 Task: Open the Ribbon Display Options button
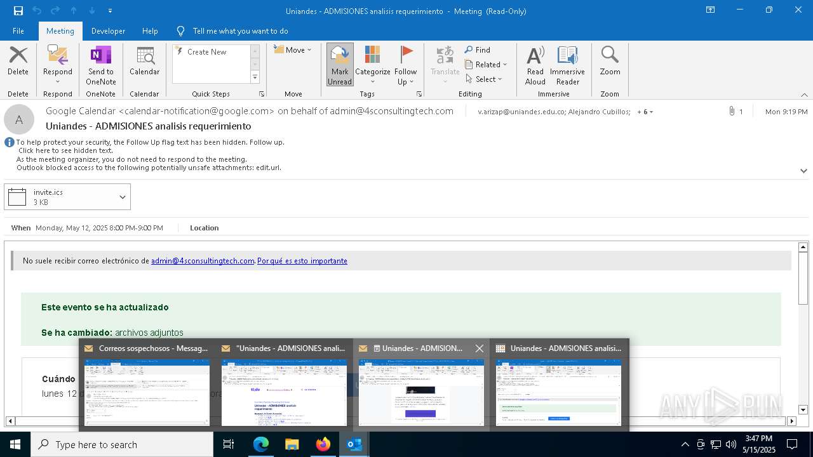click(711, 10)
